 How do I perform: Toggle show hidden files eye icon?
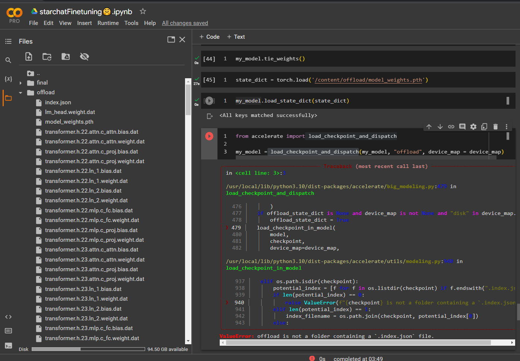pos(84,57)
